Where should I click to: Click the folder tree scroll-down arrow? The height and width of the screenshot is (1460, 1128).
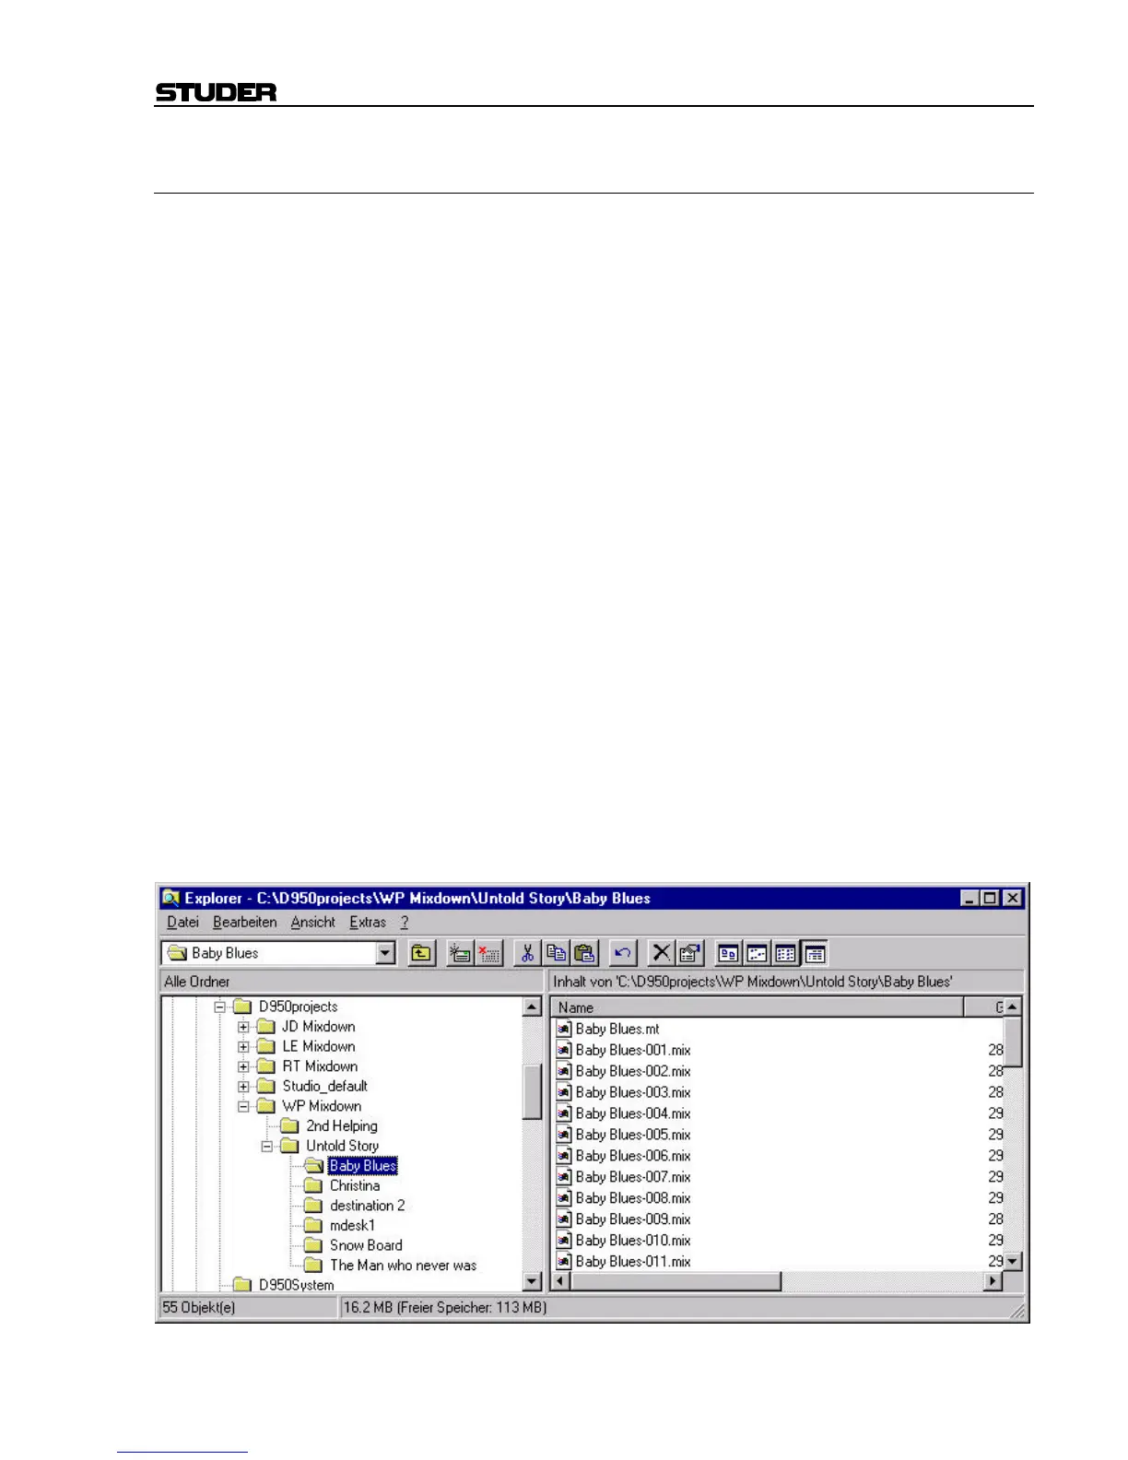532,1281
